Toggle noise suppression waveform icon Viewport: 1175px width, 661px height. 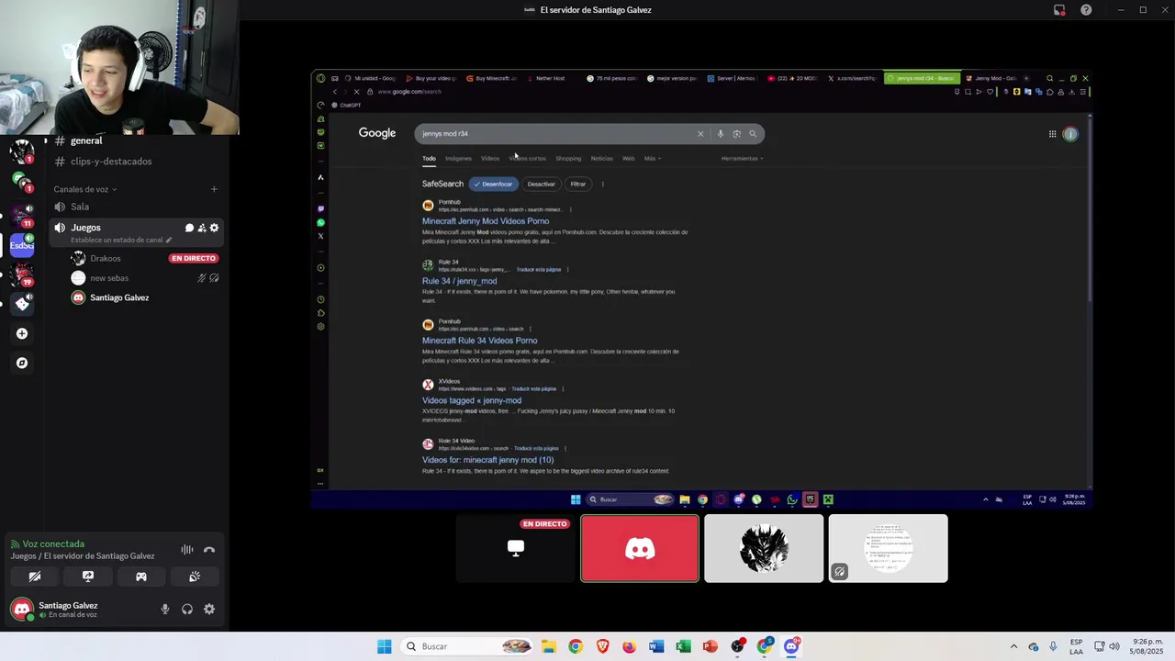[x=187, y=550]
